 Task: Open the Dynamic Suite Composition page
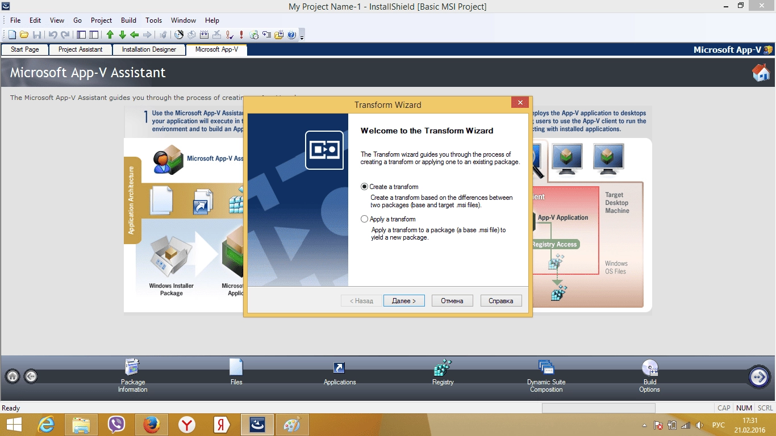(546, 375)
